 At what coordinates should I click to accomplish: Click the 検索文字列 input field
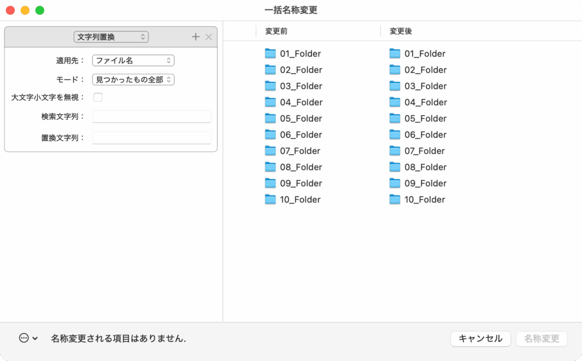152,117
